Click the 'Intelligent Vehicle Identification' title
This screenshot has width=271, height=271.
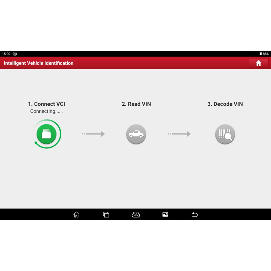coord(39,63)
